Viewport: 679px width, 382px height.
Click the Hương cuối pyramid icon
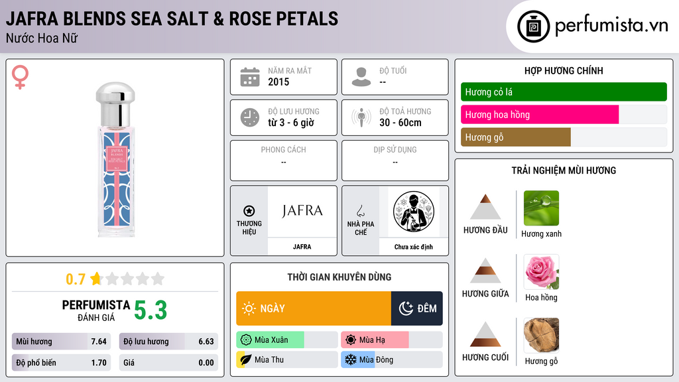coord(485,334)
